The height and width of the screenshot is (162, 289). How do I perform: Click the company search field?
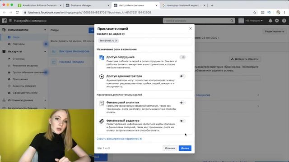click(x=199, y=21)
